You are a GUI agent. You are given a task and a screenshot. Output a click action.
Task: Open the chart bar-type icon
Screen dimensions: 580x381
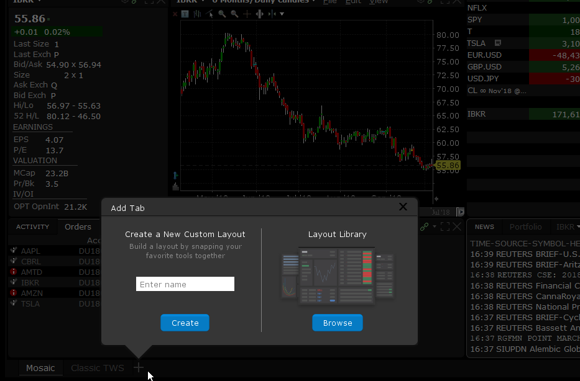pos(197,14)
